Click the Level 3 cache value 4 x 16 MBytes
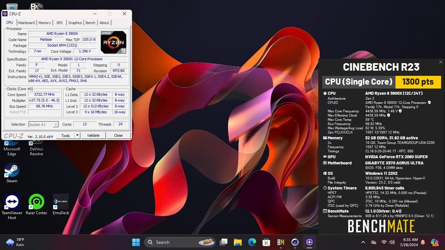This screenshot has height=250, width=445. 95,112
